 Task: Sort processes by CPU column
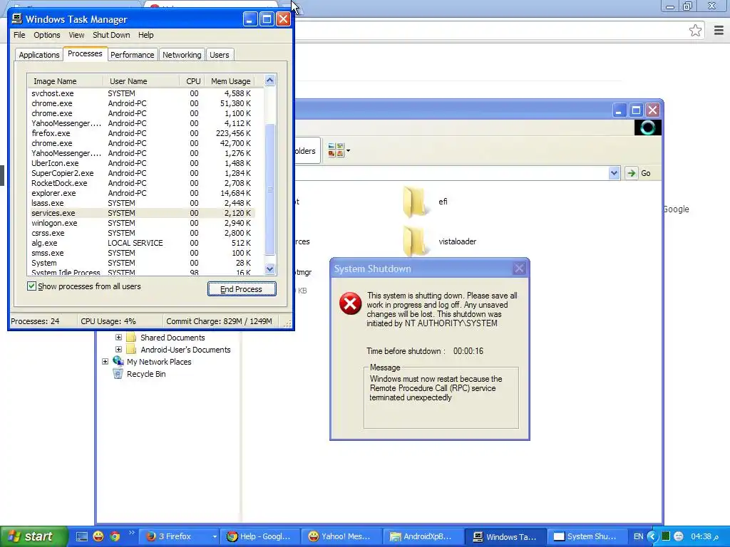click(x=192, y=81)
